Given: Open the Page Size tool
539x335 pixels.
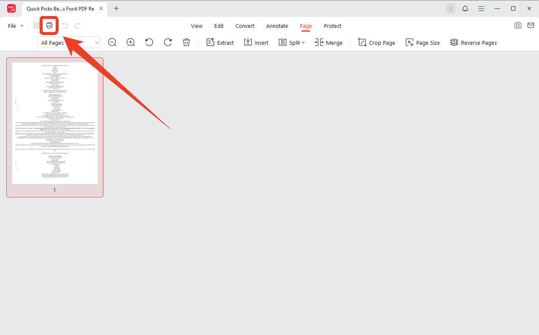Looking at the screenshot, I should click(x=423, y=43).
